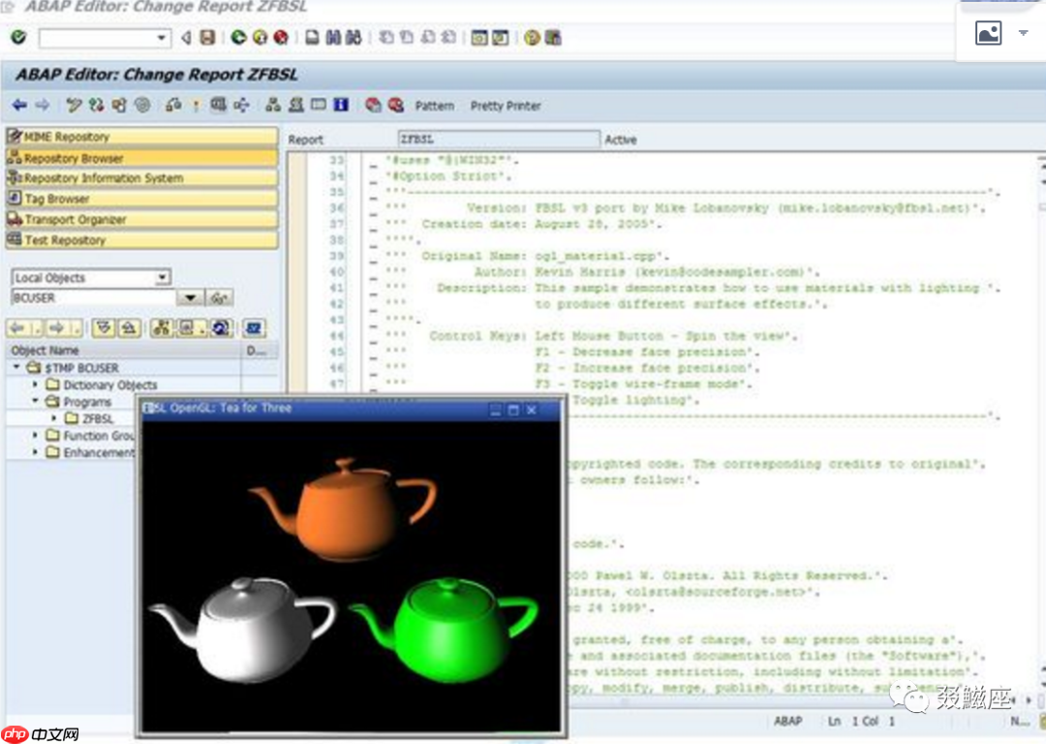This screenshot has height=744, width=1046.
Task: Click the blue back arrow in the editor toolbar
Action: (19, 105)
